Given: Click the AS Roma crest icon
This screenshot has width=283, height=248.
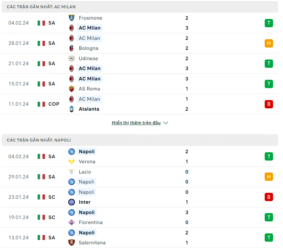Looking at the screenshot, I should pos(72,89).
